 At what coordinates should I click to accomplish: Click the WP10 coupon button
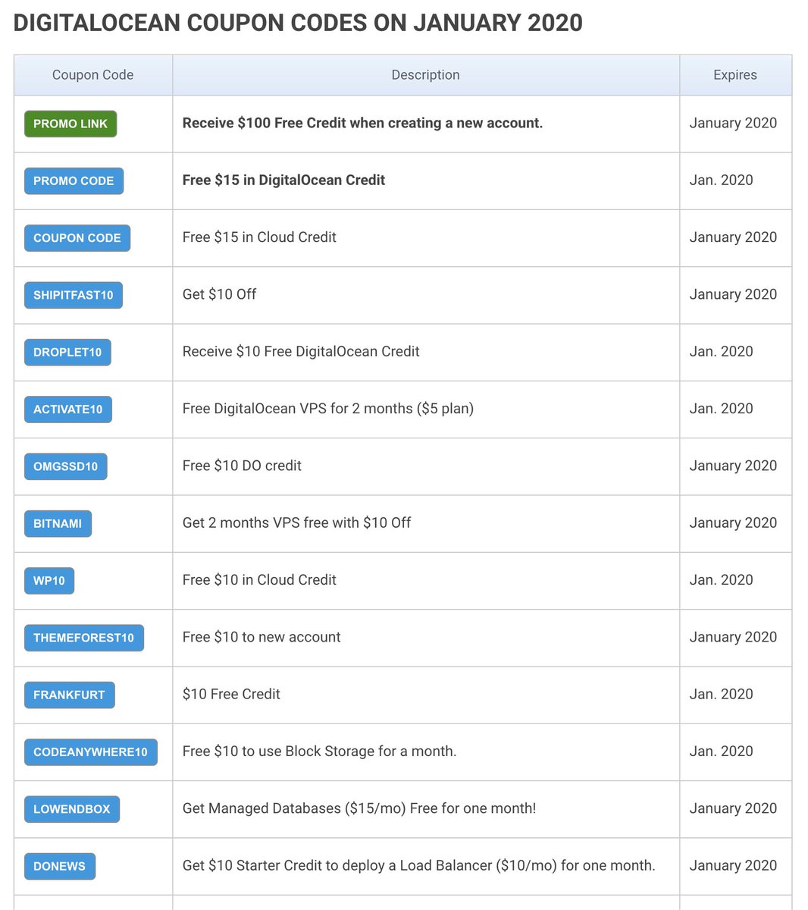49,581
